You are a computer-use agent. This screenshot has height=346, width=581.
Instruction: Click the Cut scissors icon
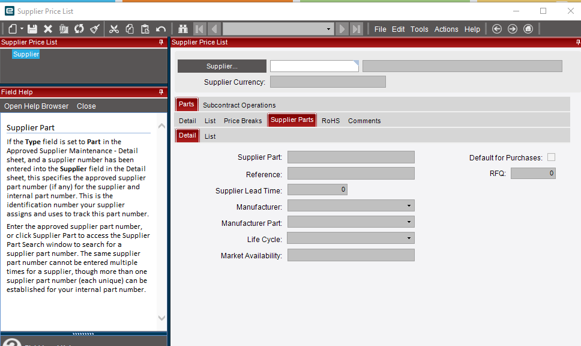point(114,29)
